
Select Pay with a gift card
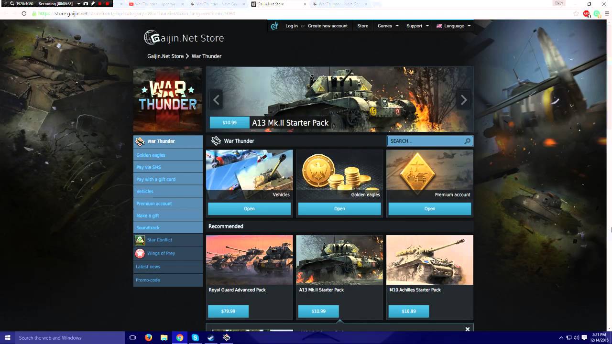tap(168, 179)
